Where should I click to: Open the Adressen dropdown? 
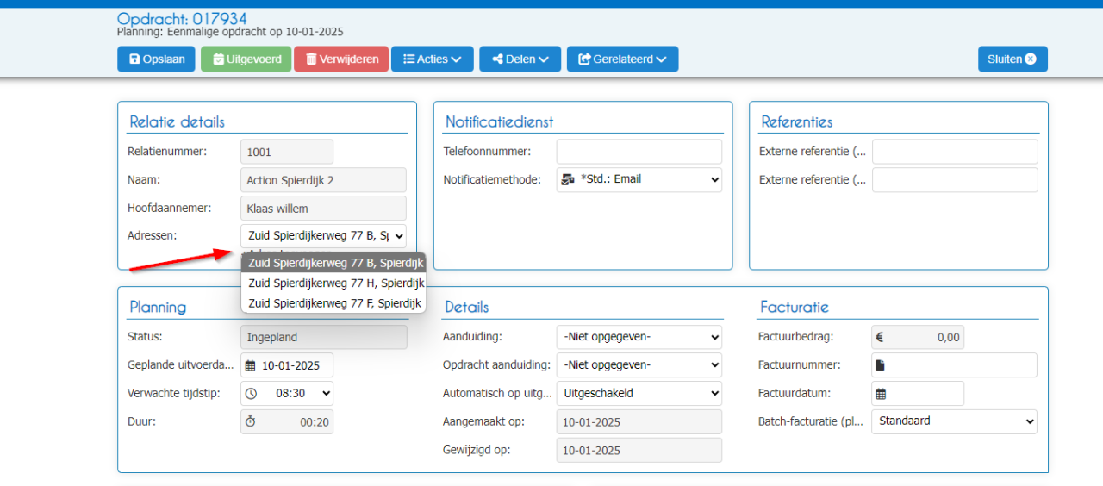(x=323, y=236)
